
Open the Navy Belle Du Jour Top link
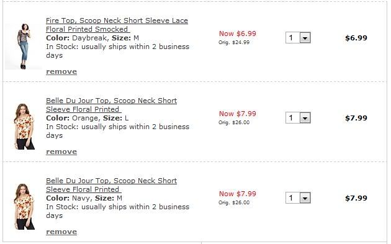click(x=112, y=185)
